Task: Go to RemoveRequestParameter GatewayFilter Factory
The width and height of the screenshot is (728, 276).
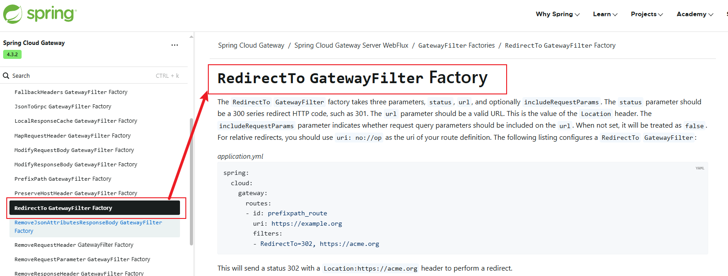Action: pos(82,259)
